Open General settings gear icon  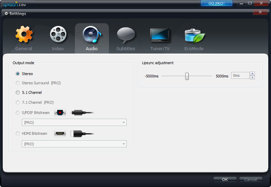point(24,34)
